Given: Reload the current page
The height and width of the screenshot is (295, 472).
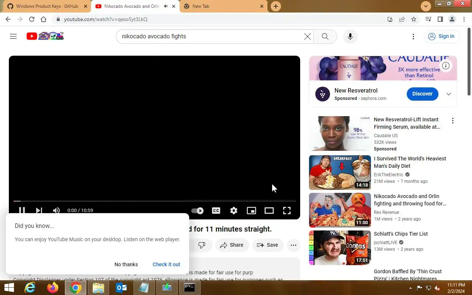Looking at the screenshot, I should [x=32, y=19].
